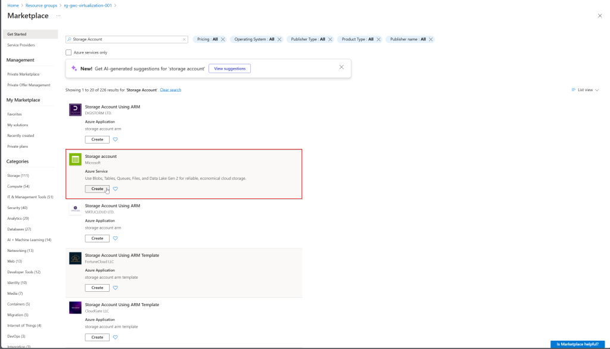Go to Resource groups breadcrumb
This screenshot has height=349, width=610.
pos(41,5)
